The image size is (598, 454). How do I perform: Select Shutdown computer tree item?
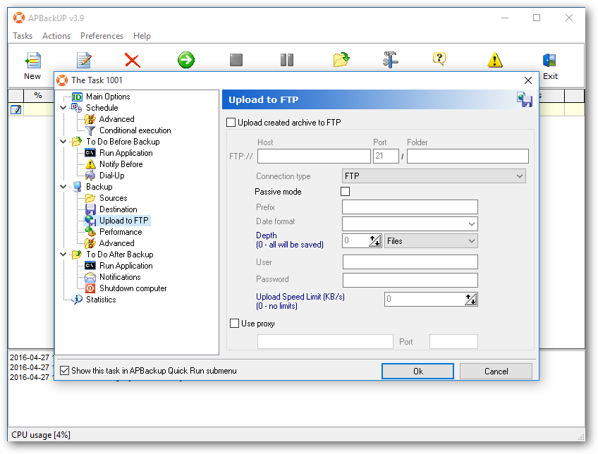(133, 288)
